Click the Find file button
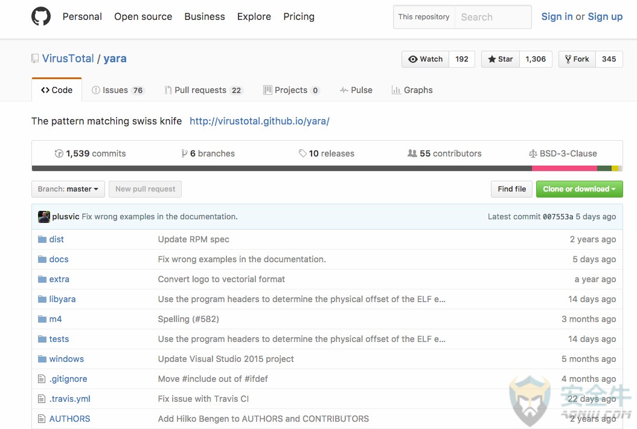This screenshot has height=429, width=637. click(512, 189)
